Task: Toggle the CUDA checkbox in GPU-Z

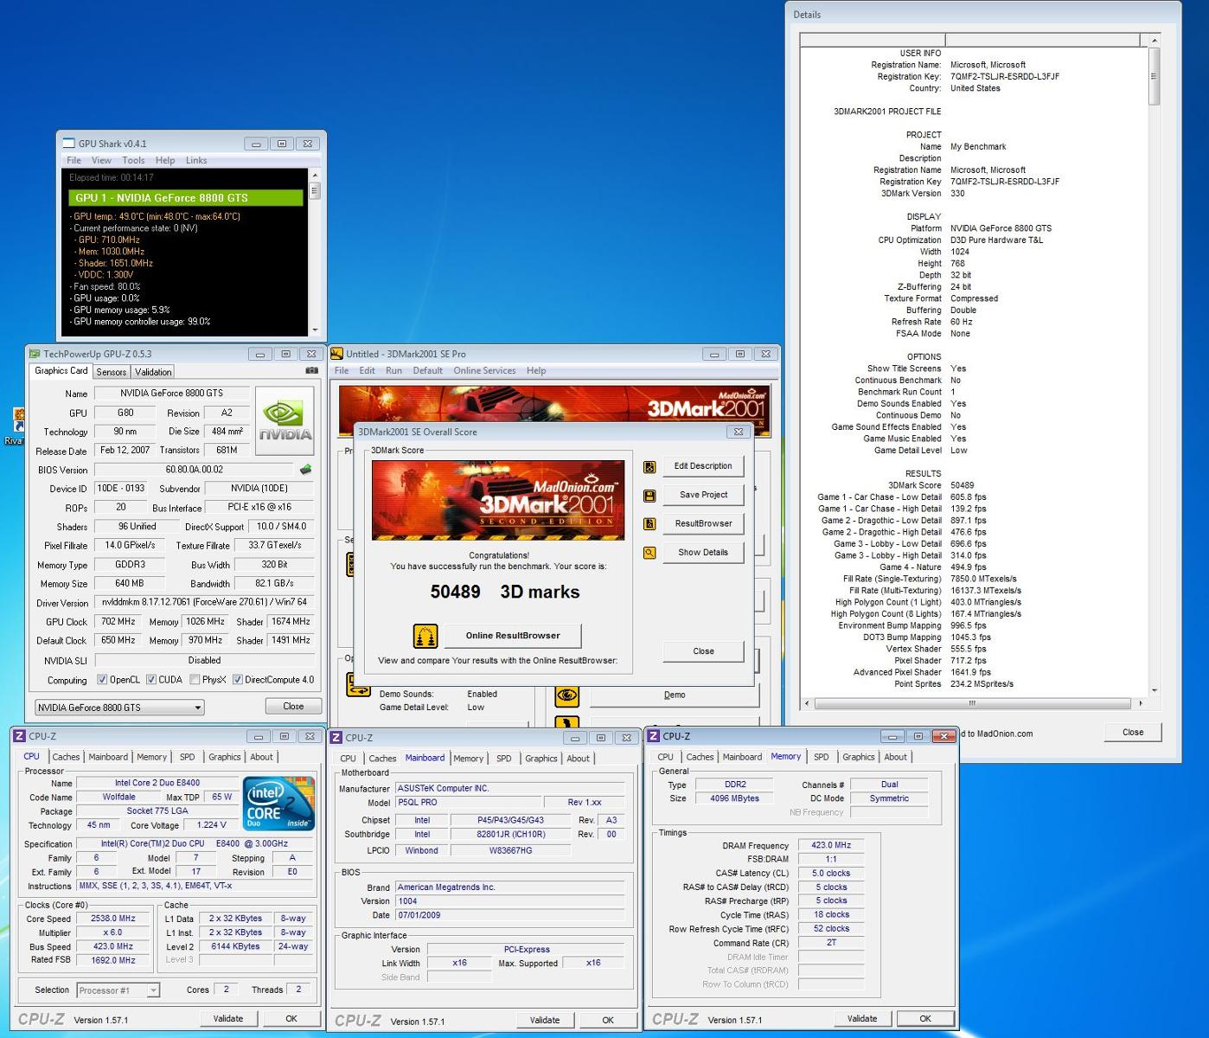Action: pos(151,680)
